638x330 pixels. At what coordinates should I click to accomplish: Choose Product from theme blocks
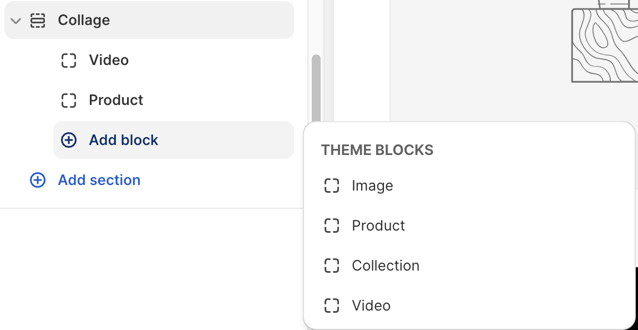click(378, 226)
